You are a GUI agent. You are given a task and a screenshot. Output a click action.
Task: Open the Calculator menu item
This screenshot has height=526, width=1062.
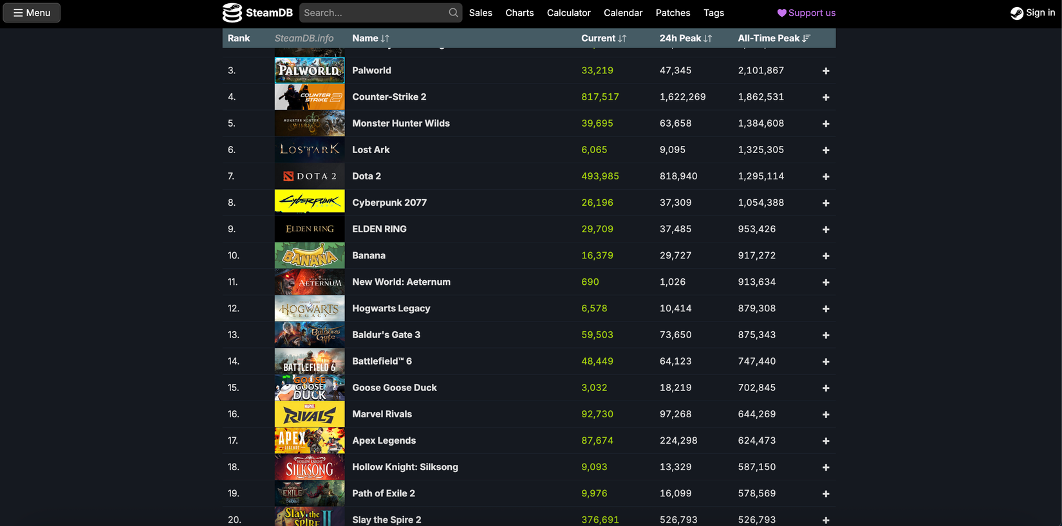coord(569,13)
